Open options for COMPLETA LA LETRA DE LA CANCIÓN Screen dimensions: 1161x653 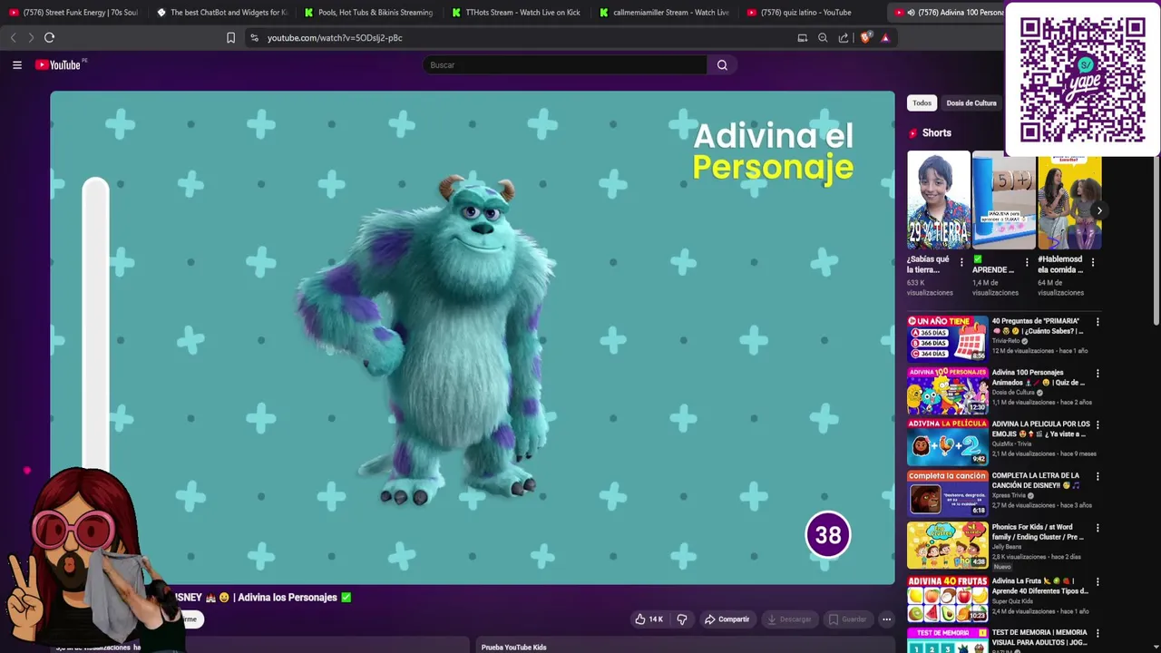click(1098, 477)
